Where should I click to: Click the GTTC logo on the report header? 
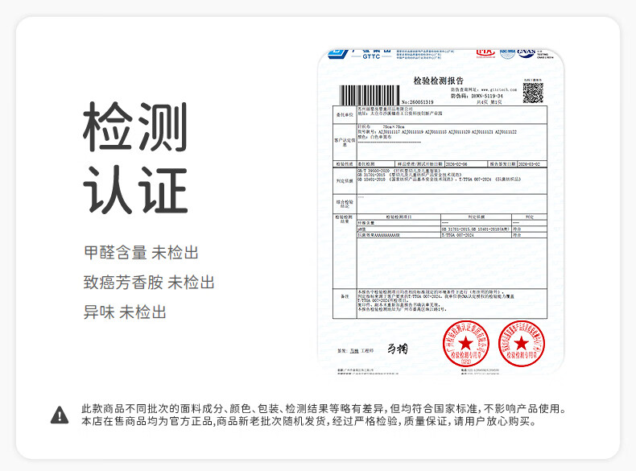[360, 54]
